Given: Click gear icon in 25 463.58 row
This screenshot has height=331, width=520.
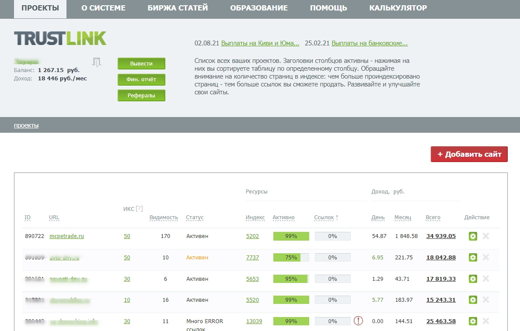Looking at the screenshot, I should [x=473, y=321].
